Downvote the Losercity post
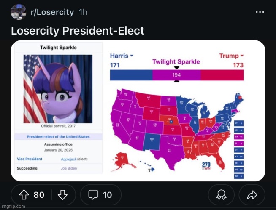This screenshot has width=276, height=210. (x=62, y=195)
